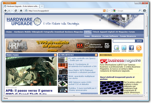Click the RSS feed icon on Primo Piano header
This screenshot has width=151, height=103.
[x=55, y=55]
